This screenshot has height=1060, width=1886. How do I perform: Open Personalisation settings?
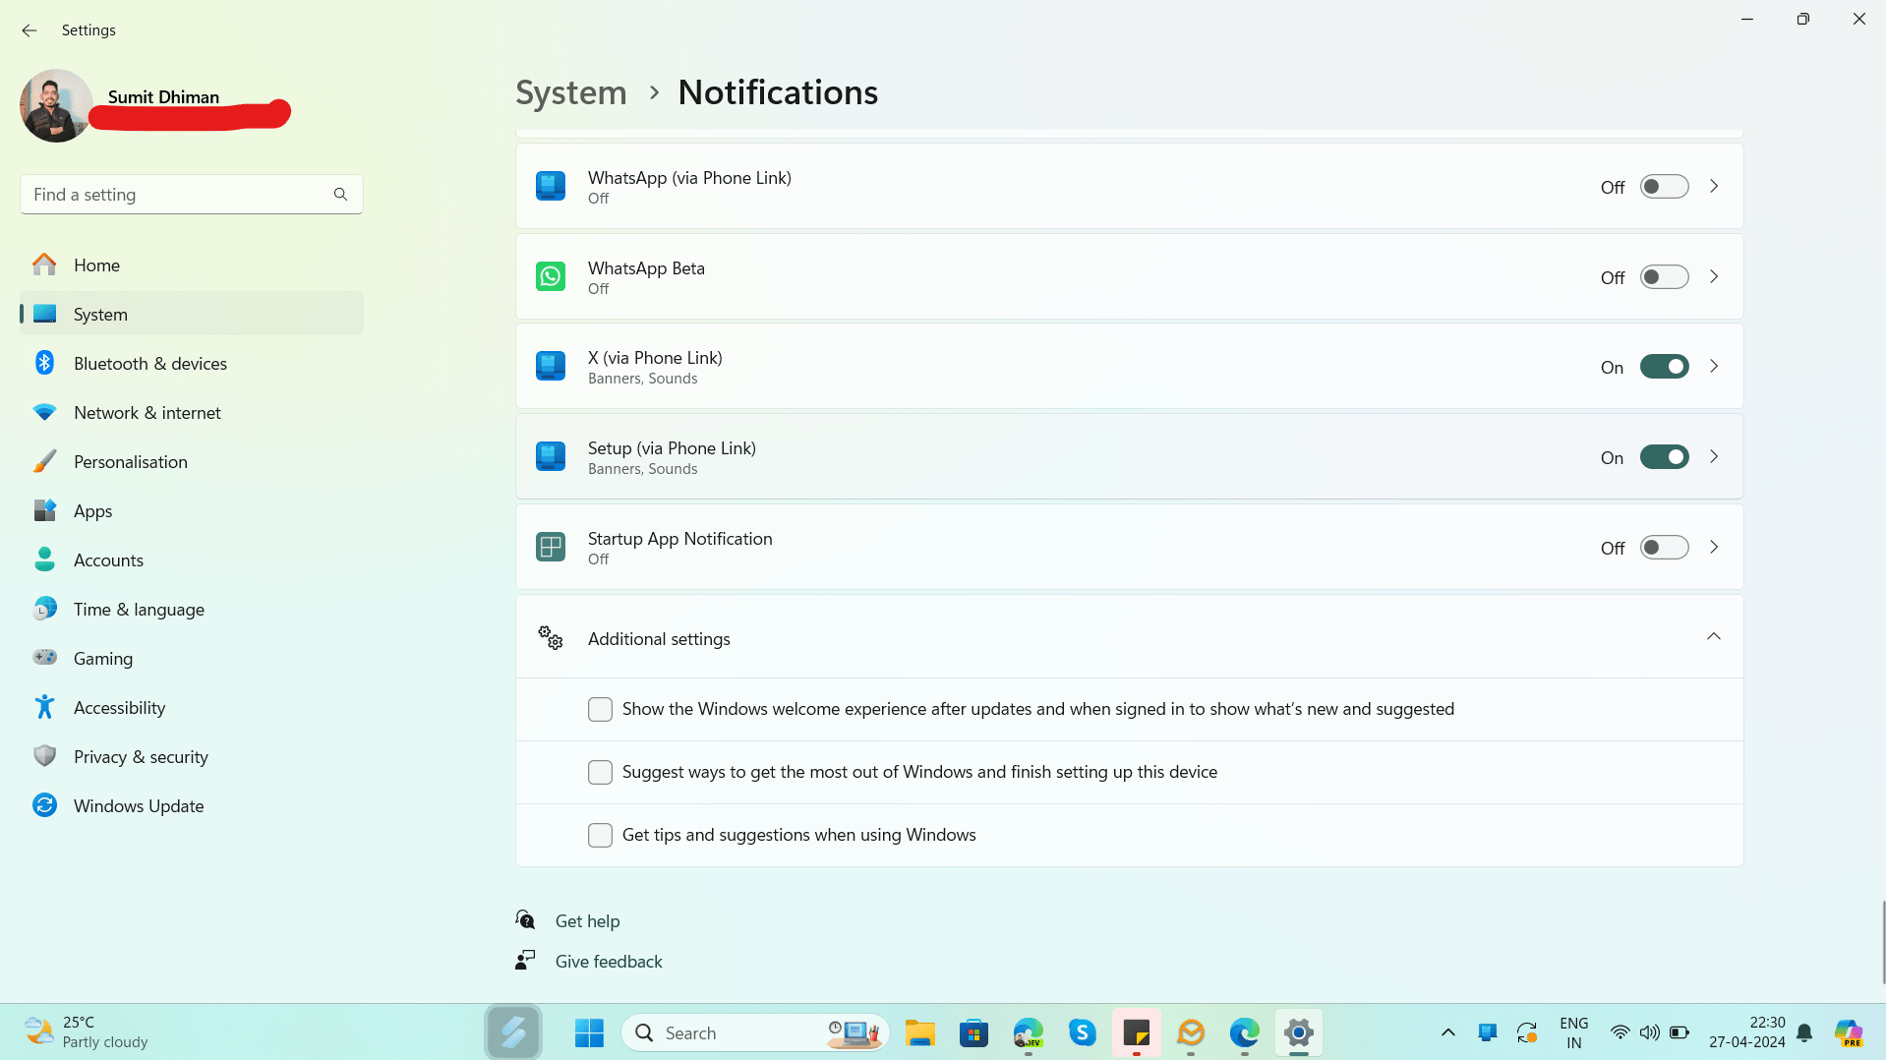[192, 461]
